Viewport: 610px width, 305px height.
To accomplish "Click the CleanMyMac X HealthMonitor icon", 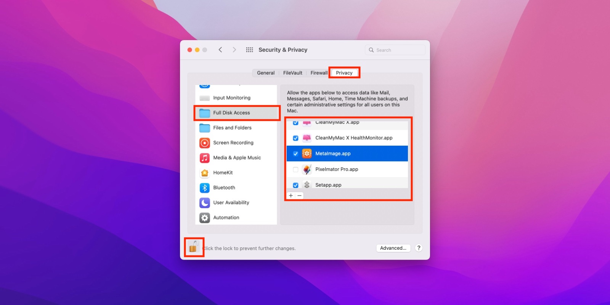I will pos(307,138).
